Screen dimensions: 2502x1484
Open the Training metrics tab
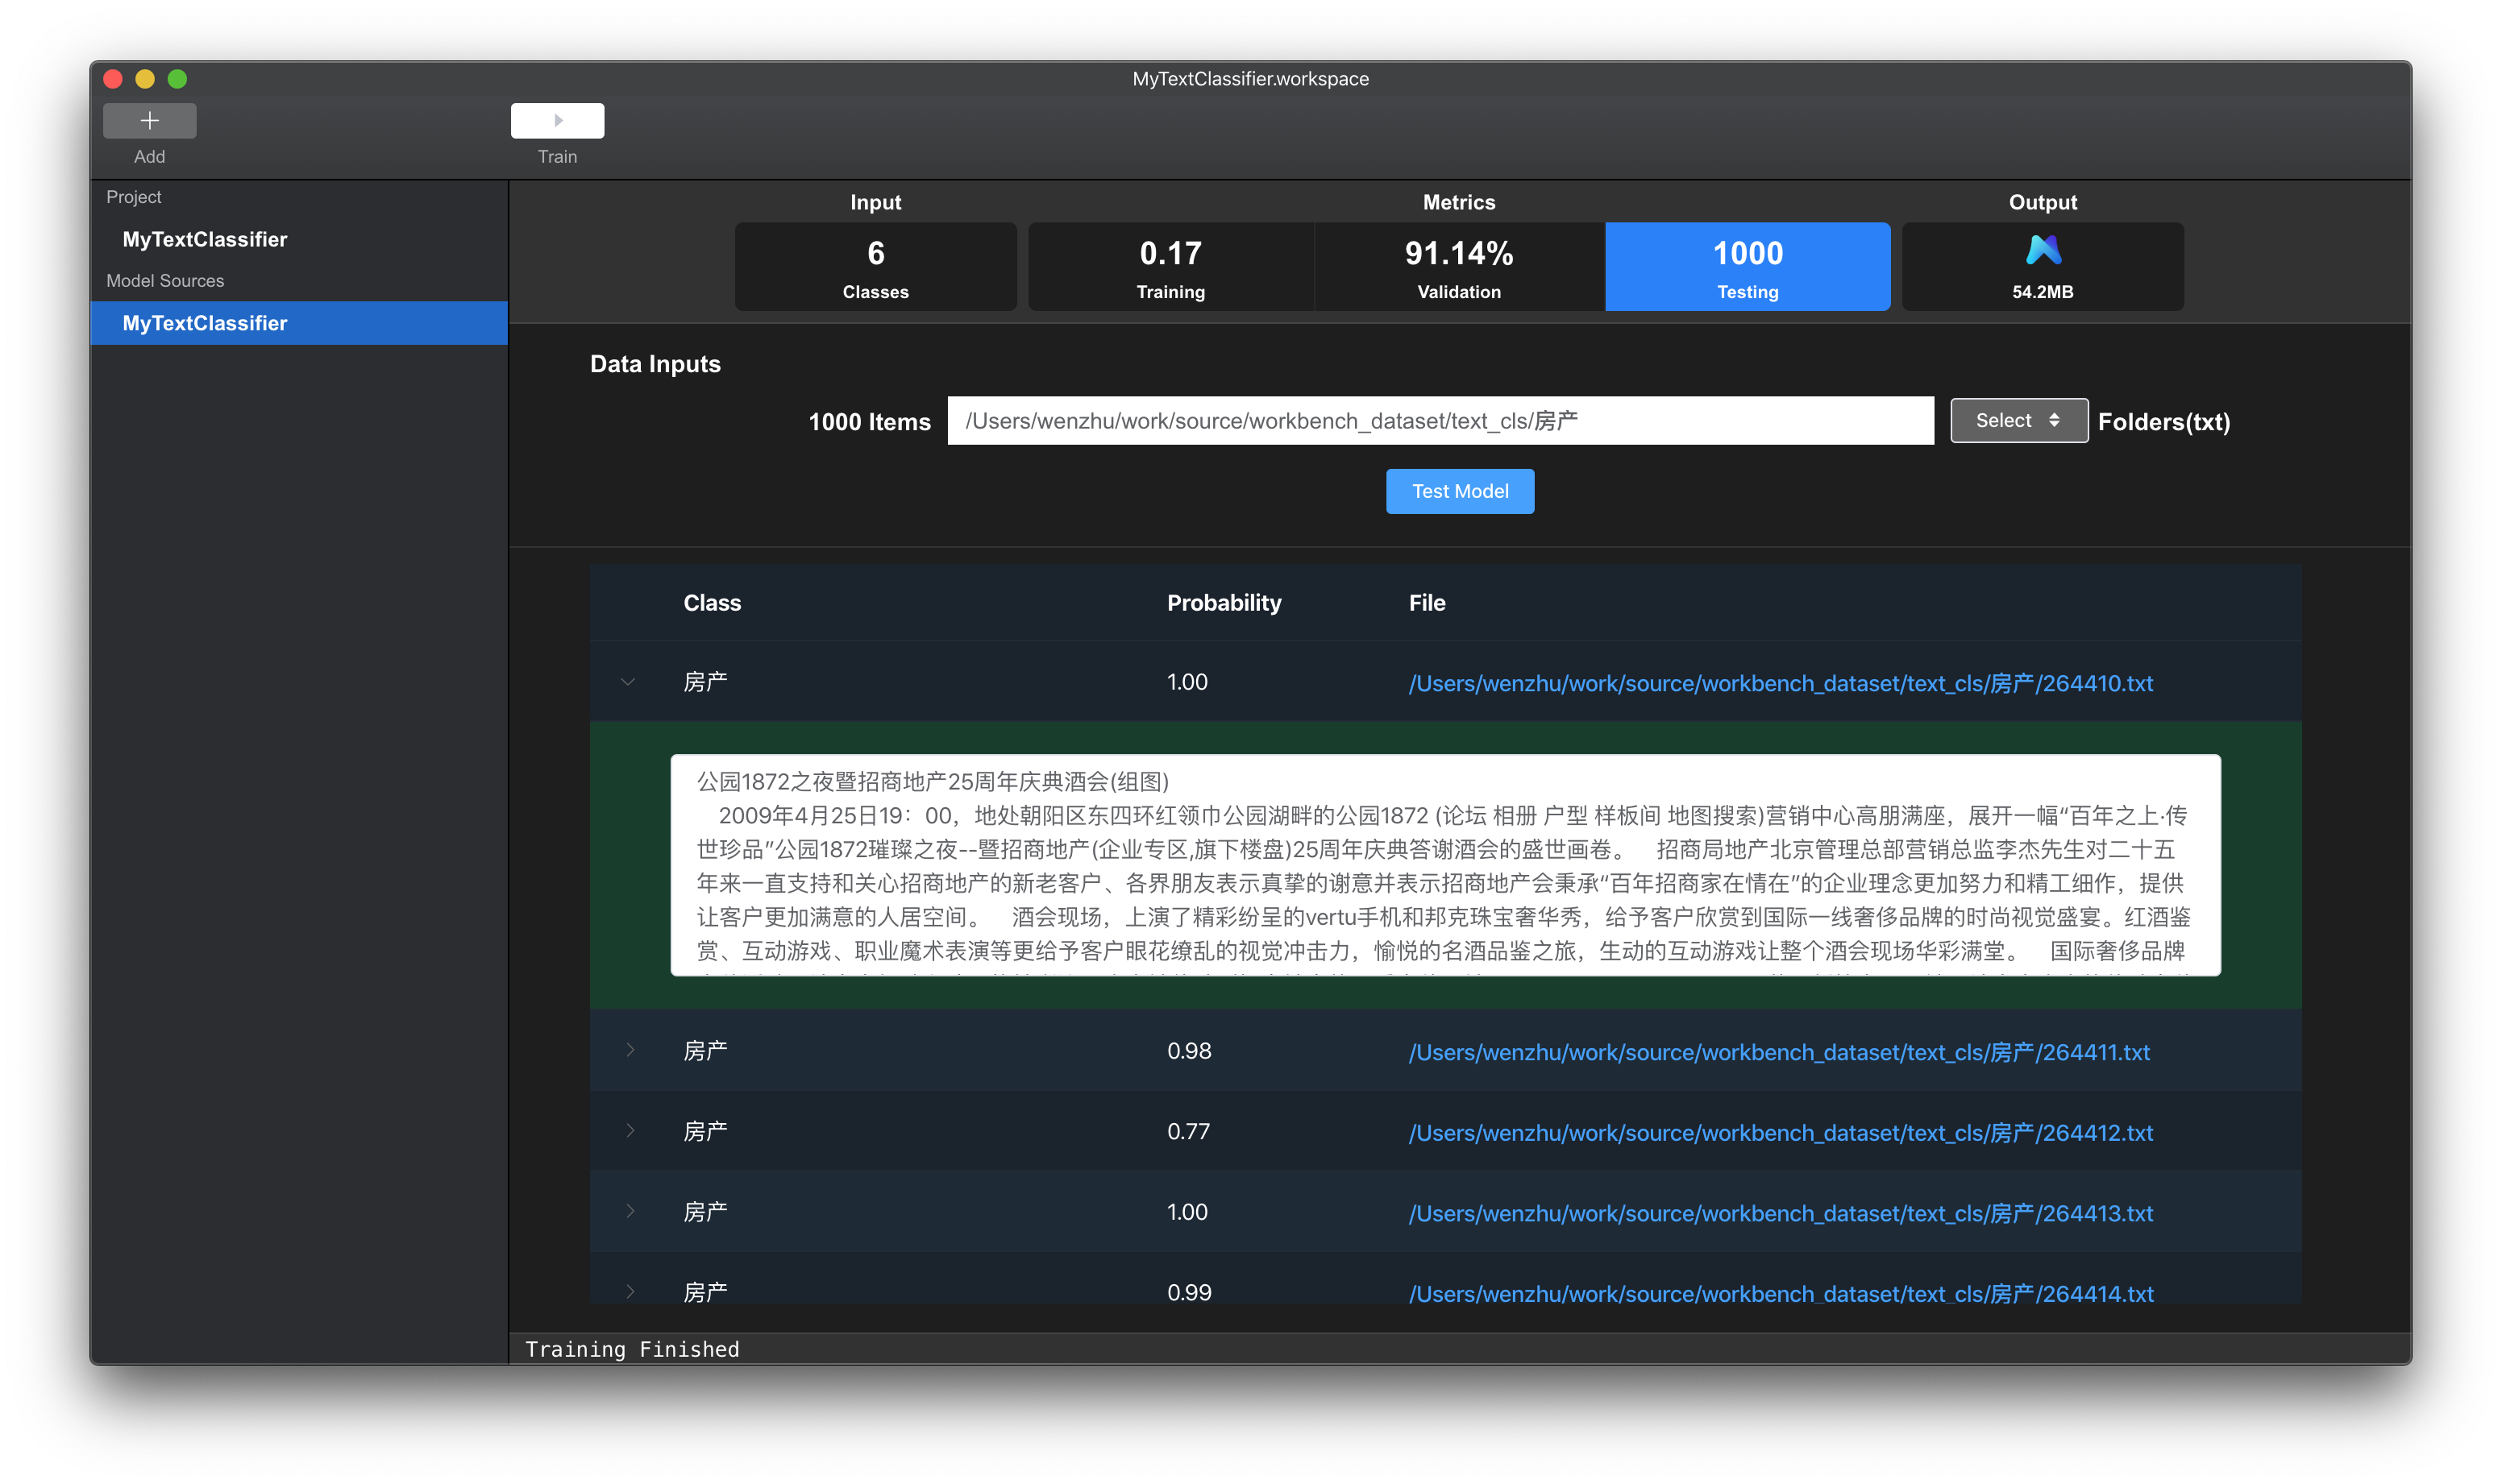(1170, 267)
